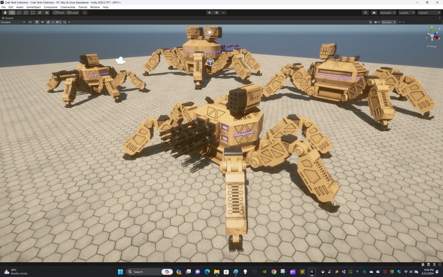The height and width of the screenshot is (277, 443).
Task: Open scene camera settings
Action: (x=376, y=22)
